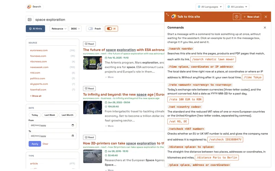
Task: Filter by source newsweek.com
Action: (39, 67)
